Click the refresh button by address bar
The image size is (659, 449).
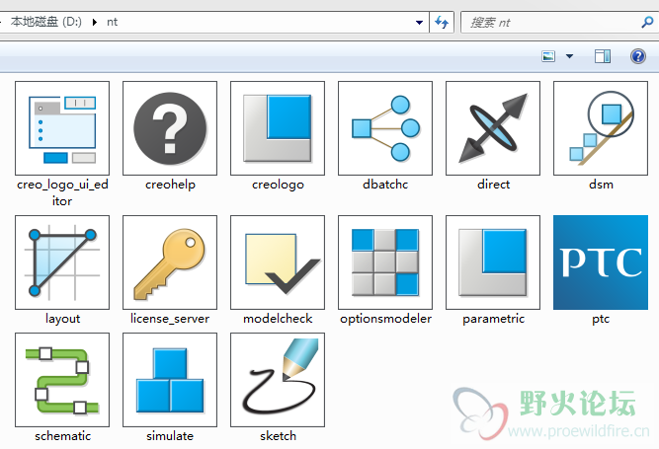pyautogui.click(x=442, y=23)
